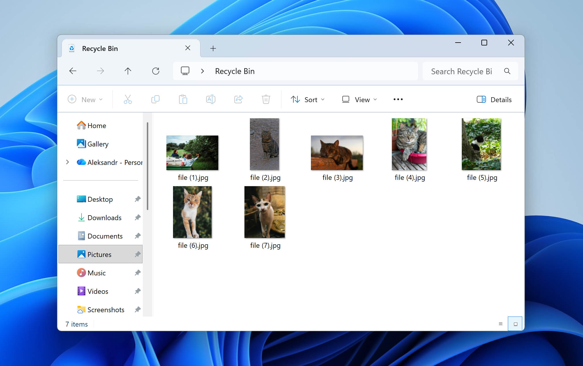Open the Sort dropdown
Viewport: 583px width, 366px height.
(308, 99)
